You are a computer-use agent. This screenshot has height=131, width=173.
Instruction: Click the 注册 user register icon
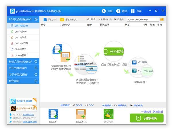104,11
